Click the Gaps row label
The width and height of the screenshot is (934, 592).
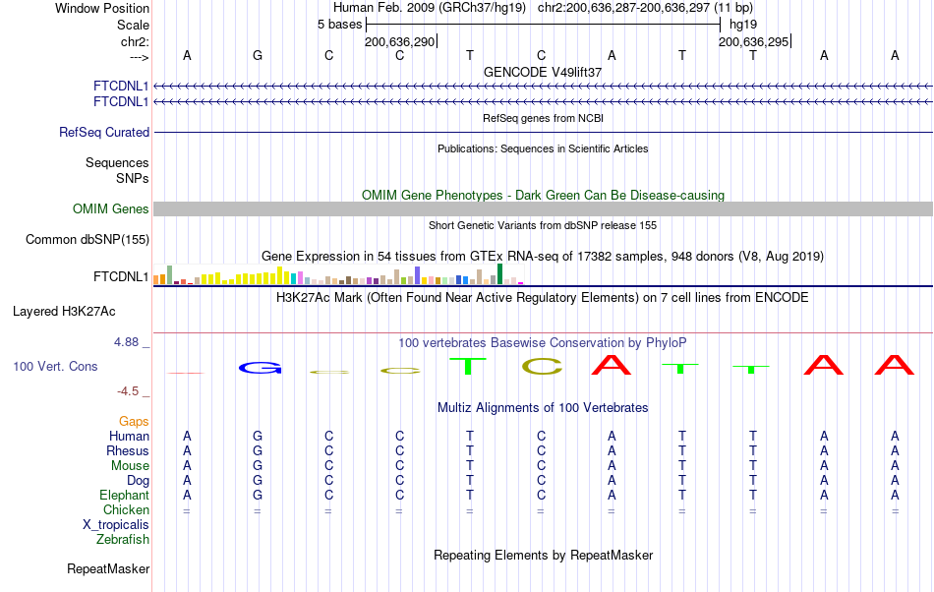[134, 422]
